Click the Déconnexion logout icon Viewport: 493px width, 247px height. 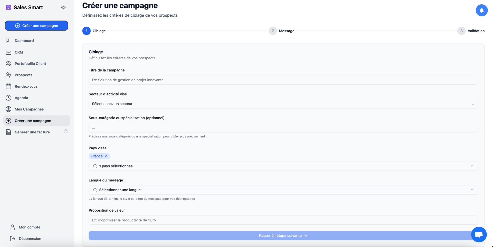tap(13, 239)
